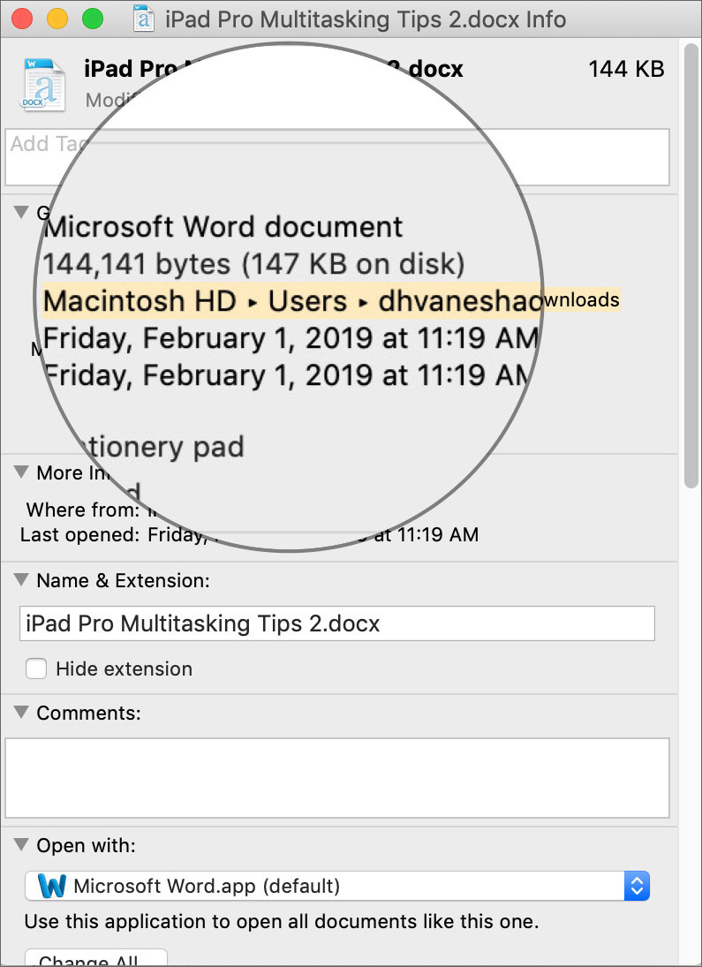Collapse the Name & Extension section
This screenshot has height=967, width=702.
pyautogui.click(x=20, y=580)
